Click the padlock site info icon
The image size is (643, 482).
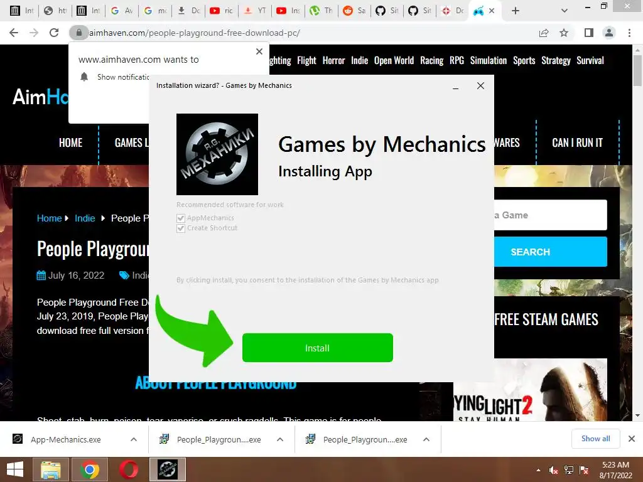tap(78, 33)
